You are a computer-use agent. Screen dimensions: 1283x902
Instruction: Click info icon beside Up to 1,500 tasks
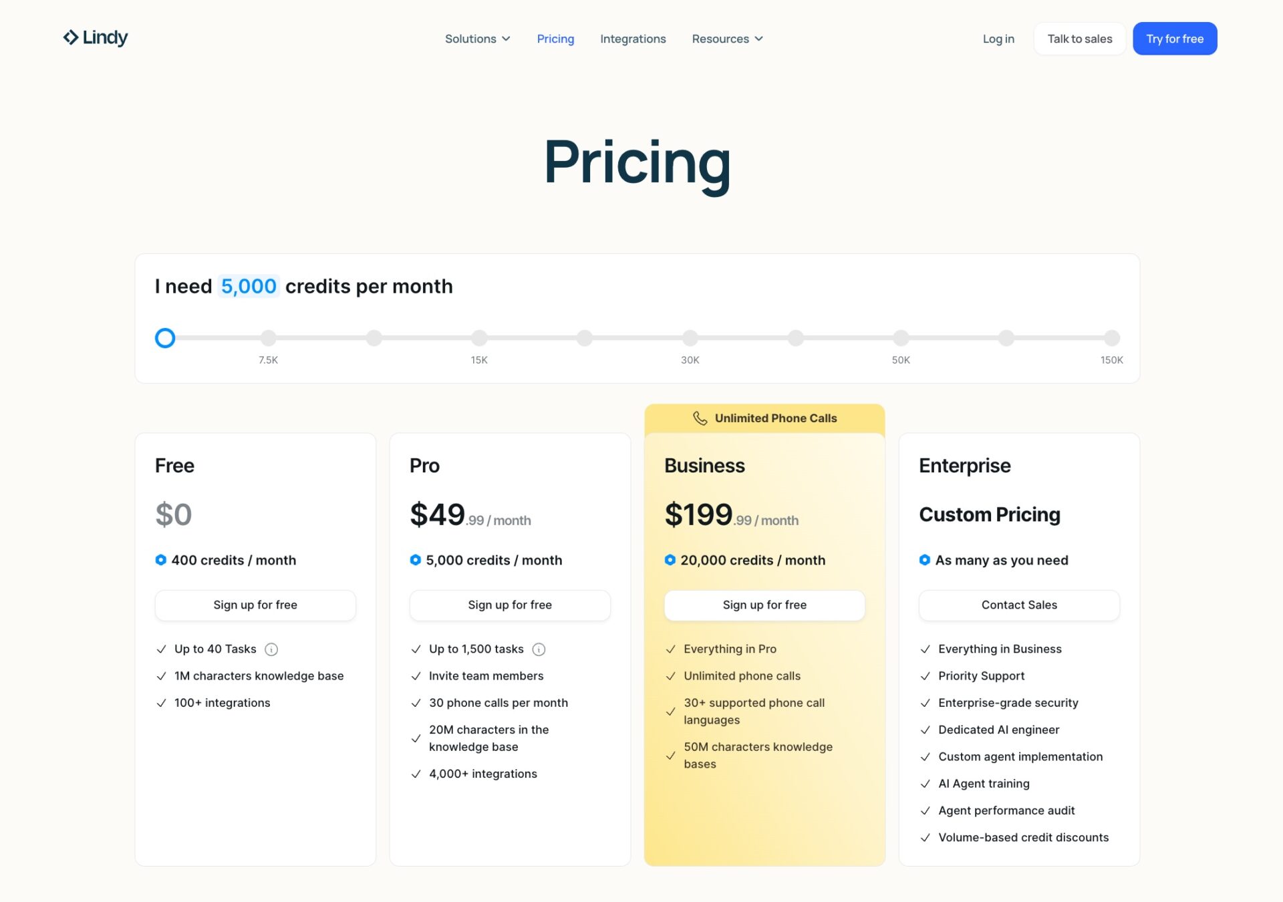[539, 649]
